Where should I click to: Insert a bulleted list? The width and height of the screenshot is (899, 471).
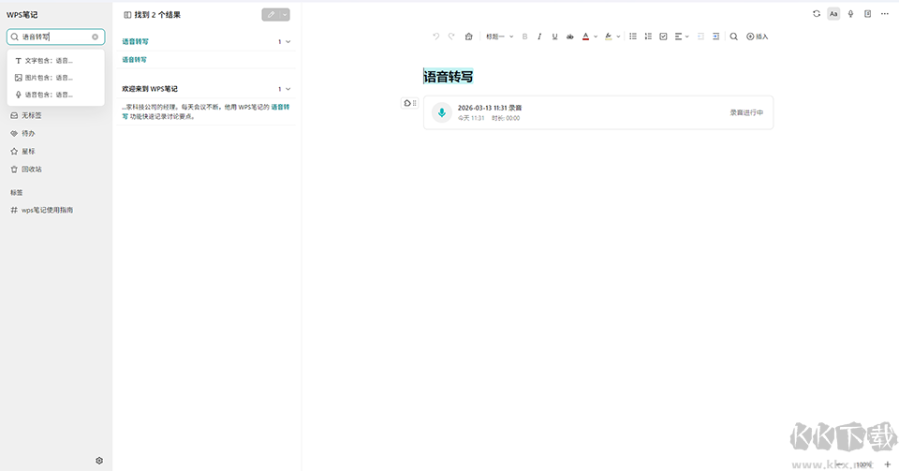(633, 37)
